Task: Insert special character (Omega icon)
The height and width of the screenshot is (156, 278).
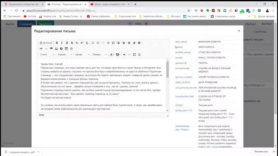Action: click(x=113, y=43)
